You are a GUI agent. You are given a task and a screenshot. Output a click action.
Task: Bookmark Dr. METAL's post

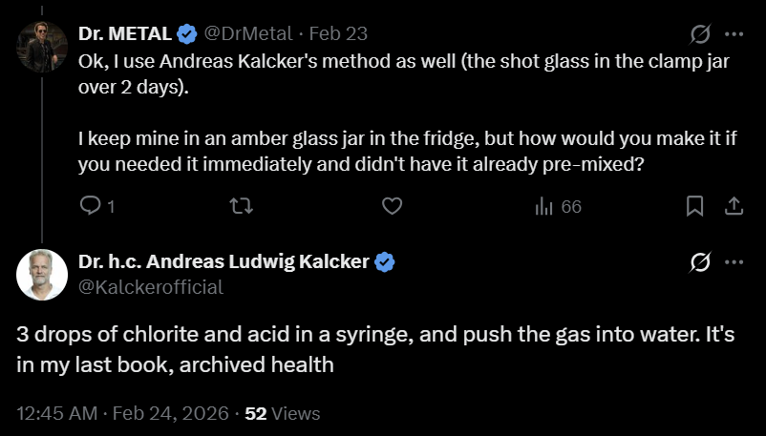tap(694, 206)
